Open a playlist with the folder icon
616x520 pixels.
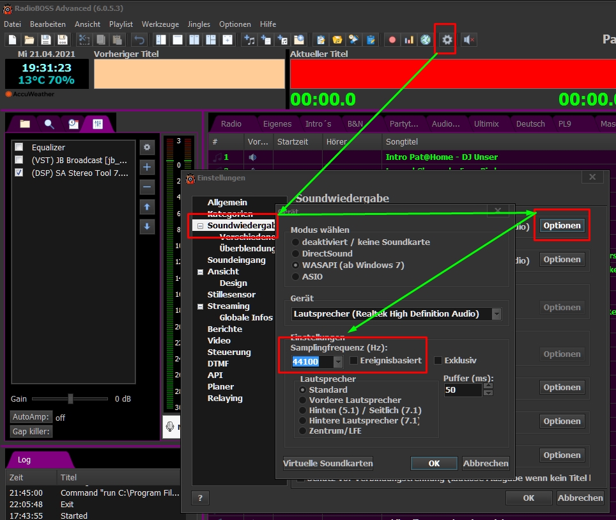(x=29, y=40)
